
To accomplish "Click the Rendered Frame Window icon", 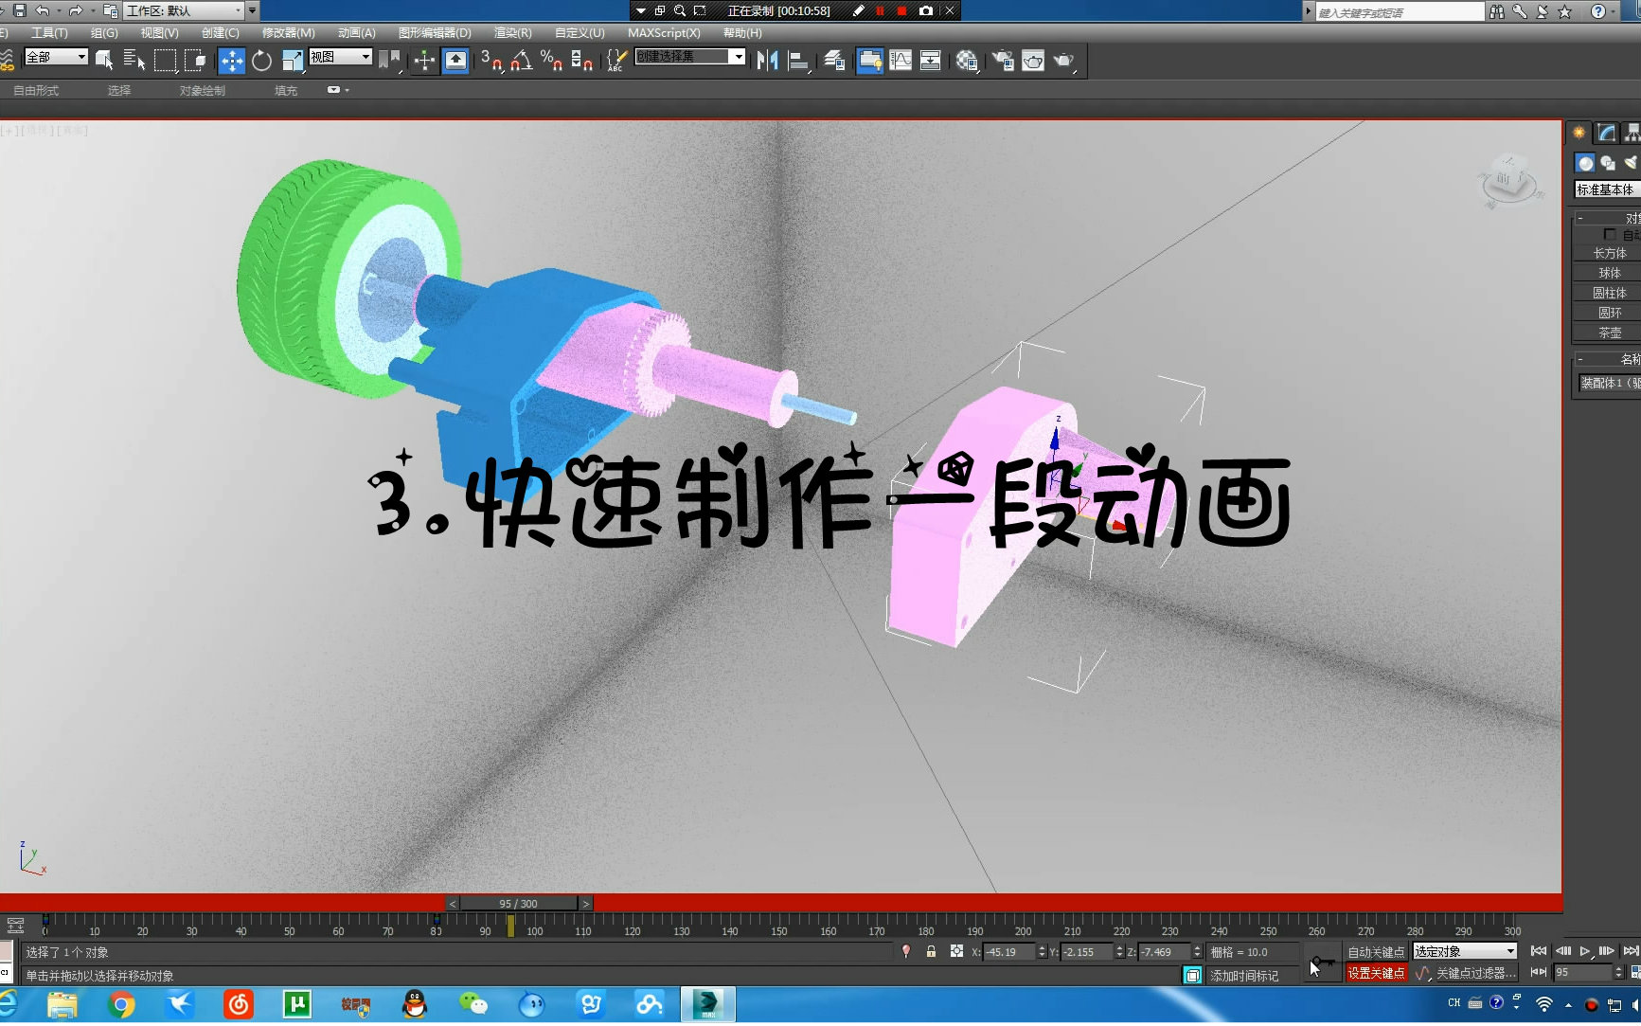I will 1033,61.
